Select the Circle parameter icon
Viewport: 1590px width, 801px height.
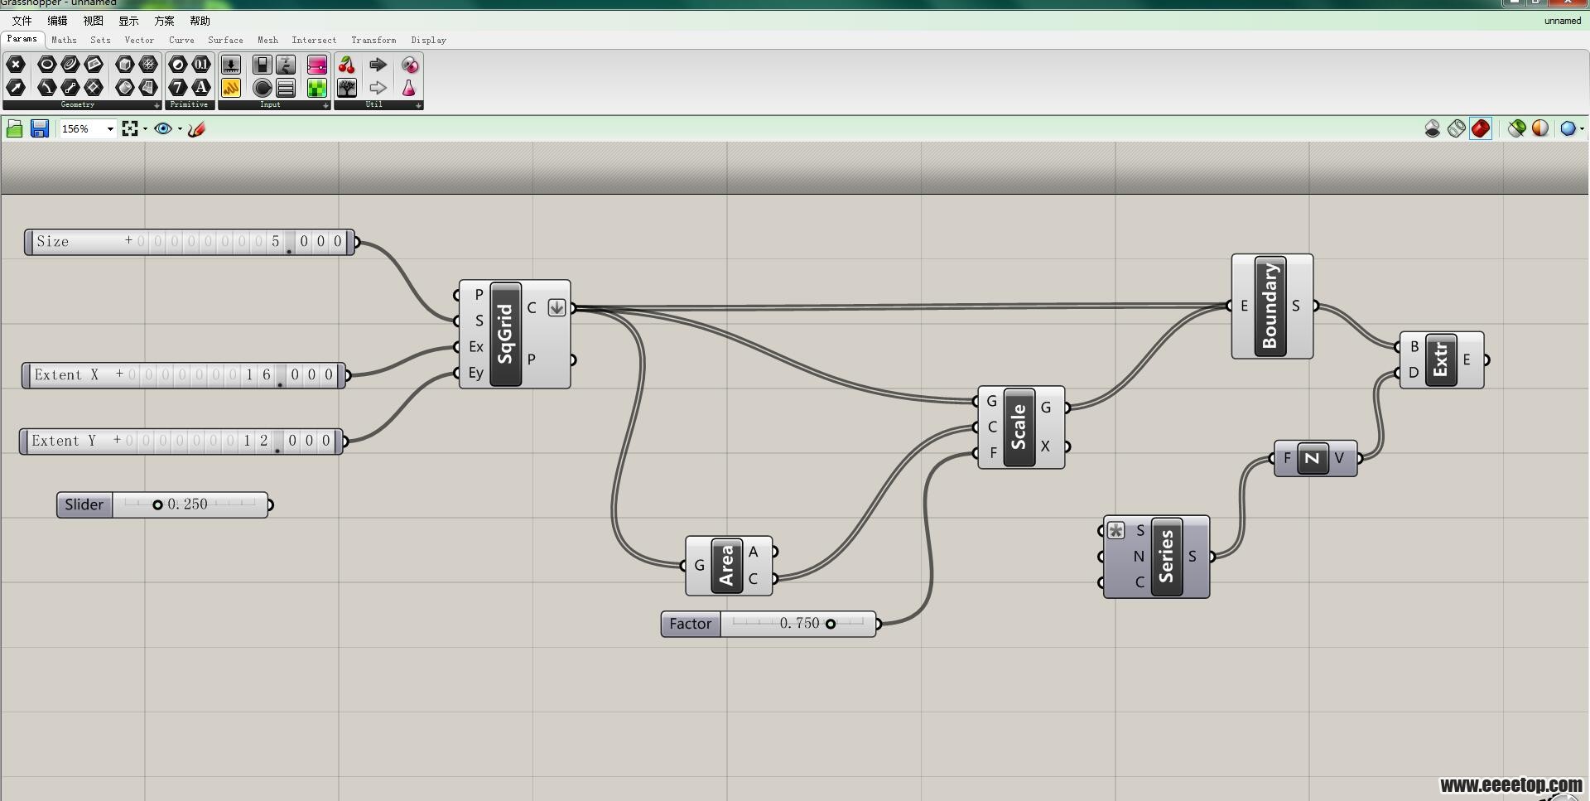pyautogui.click(x=46, y=64)
